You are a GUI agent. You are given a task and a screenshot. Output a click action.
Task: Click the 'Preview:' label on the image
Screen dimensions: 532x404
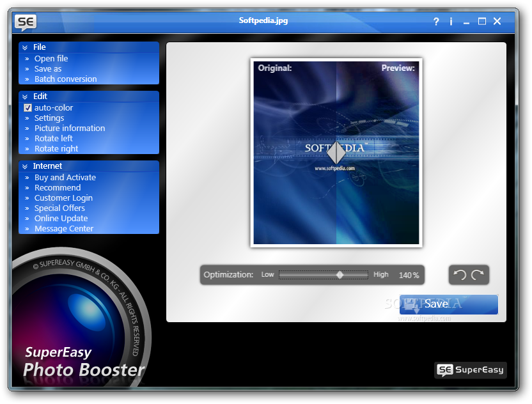point(398,68)
